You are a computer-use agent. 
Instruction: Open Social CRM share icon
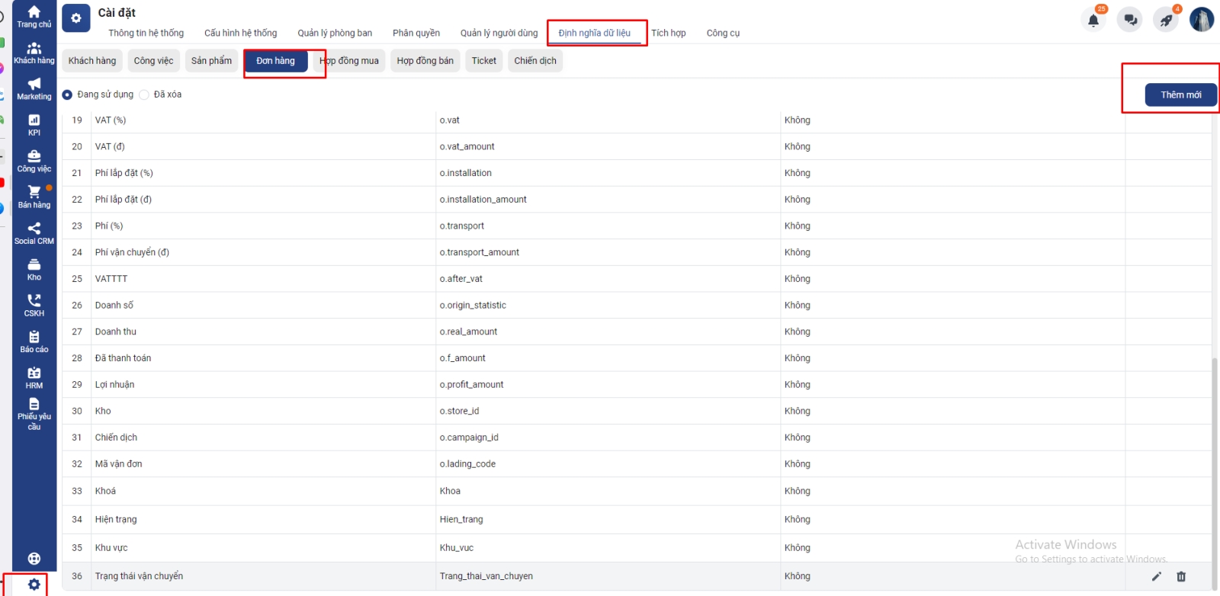34,232
